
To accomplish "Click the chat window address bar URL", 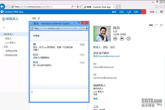I will coord(59,28).
